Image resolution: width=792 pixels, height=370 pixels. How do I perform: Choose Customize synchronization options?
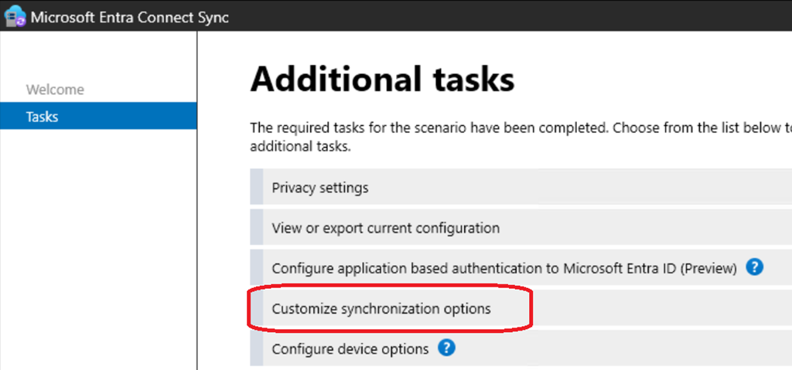(x=381, y=308)
